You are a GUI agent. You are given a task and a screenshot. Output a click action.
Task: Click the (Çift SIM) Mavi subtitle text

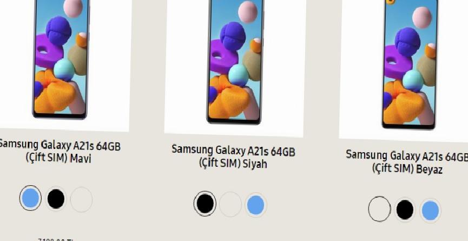pos(58,158)
